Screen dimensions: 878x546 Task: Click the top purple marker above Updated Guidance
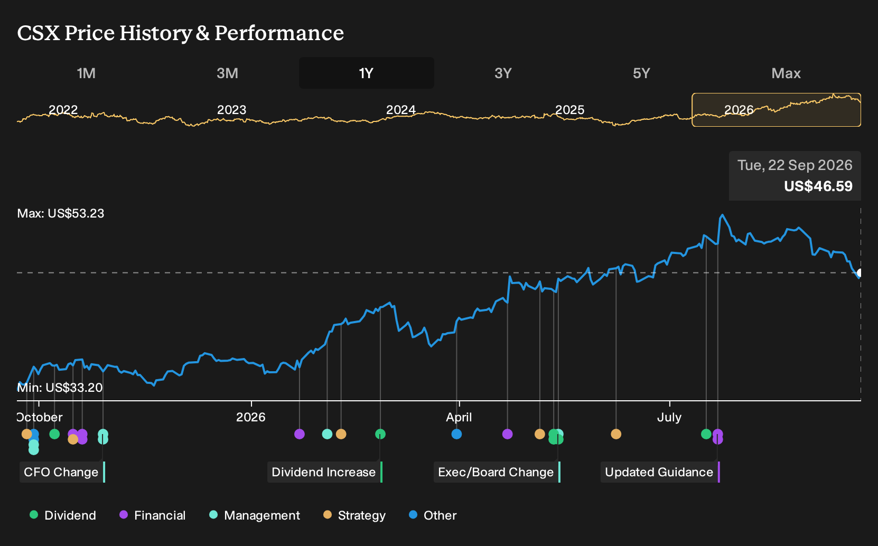coord(718,434)
